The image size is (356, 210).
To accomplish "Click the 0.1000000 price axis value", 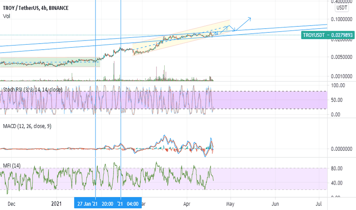I will [x=341, y=19].
